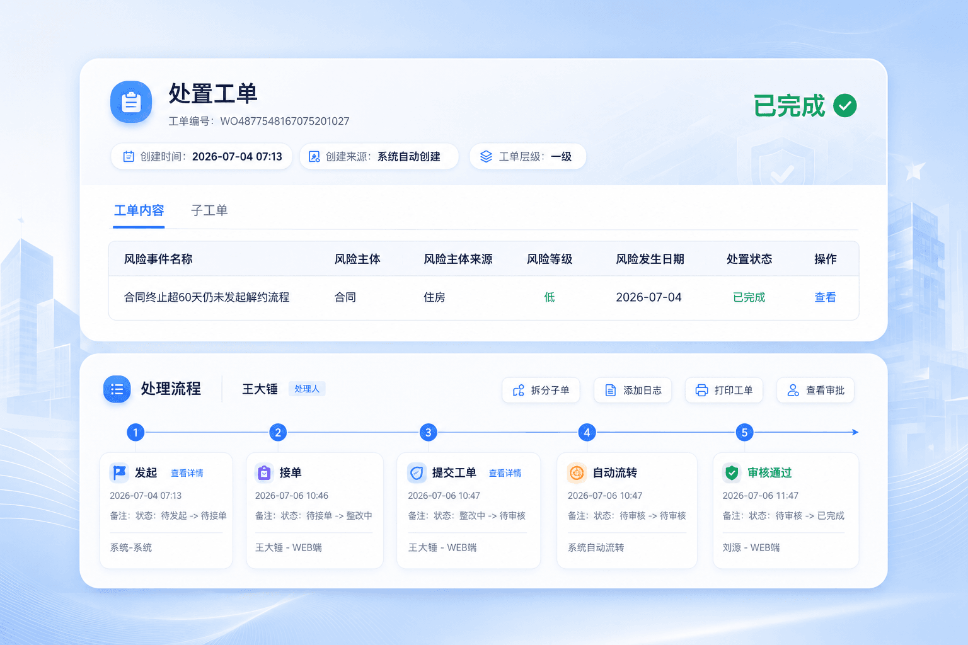Click the 风险等级 column header
The width and height of the screenshot is (968, 645).
click(x=550, y=259)
